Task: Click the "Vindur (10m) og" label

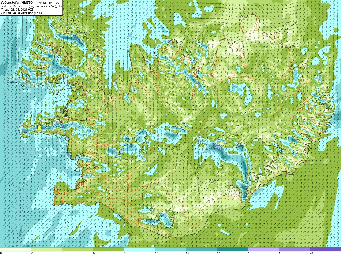Action: coord(49,2)
